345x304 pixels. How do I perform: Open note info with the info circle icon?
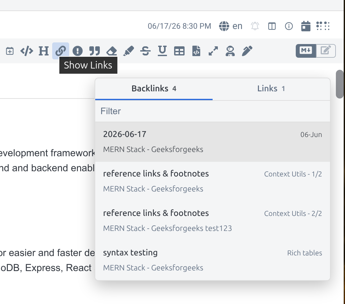(289, 26)
